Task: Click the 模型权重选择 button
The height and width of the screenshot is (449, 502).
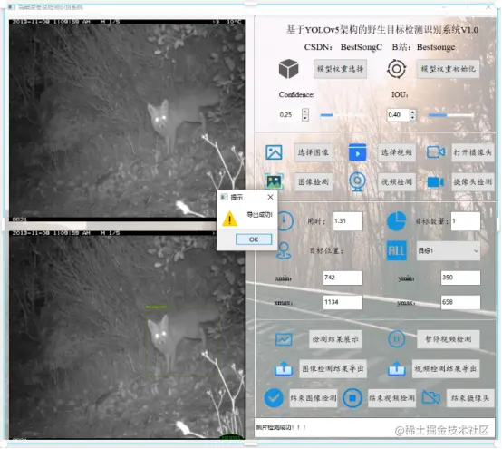Action: pos(340,69)
